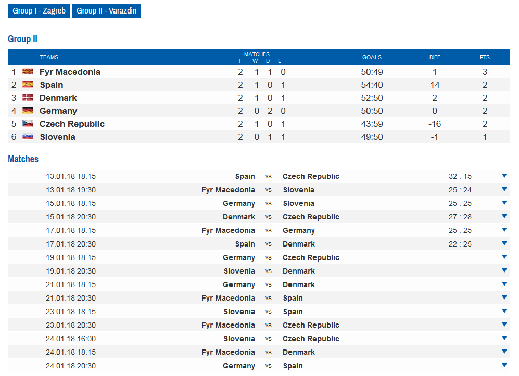
Task: Expand Fyr Macedonia vs Slovenia match row
Action: pyautogui.click(x=504, y=190)
